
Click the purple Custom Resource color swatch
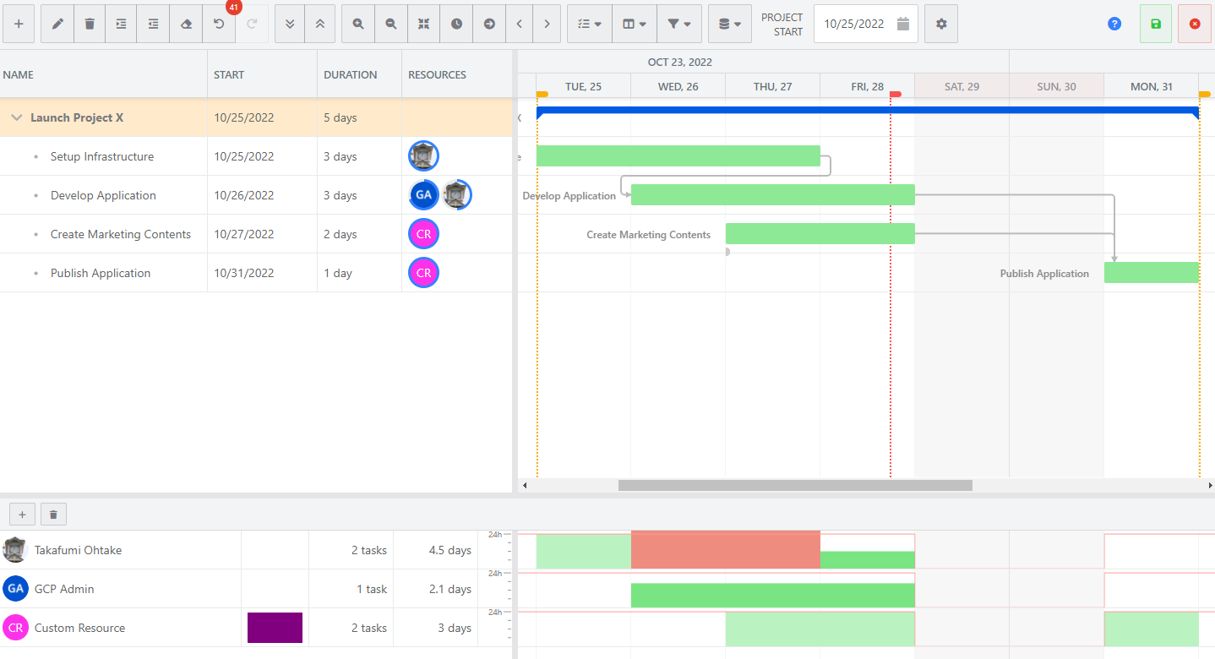coord(275,628)
